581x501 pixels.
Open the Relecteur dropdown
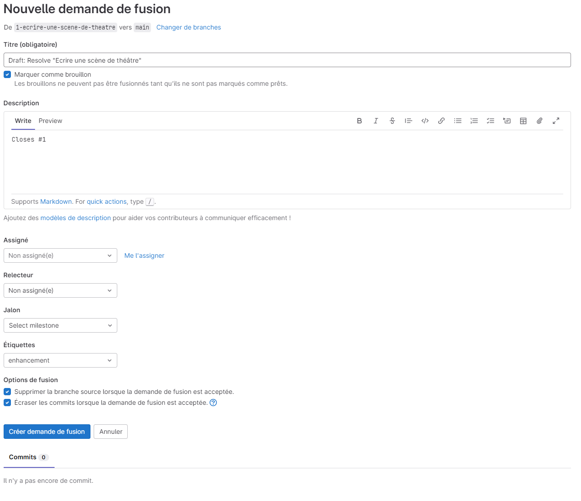click(x=60, y=290)
